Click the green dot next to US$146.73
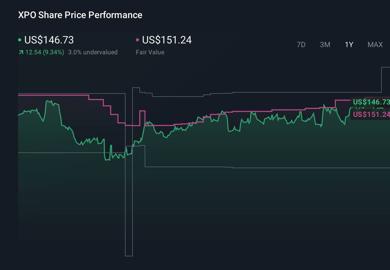 pos(20,40)
